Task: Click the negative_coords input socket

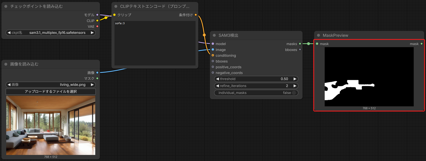Action: coord(213,73)
